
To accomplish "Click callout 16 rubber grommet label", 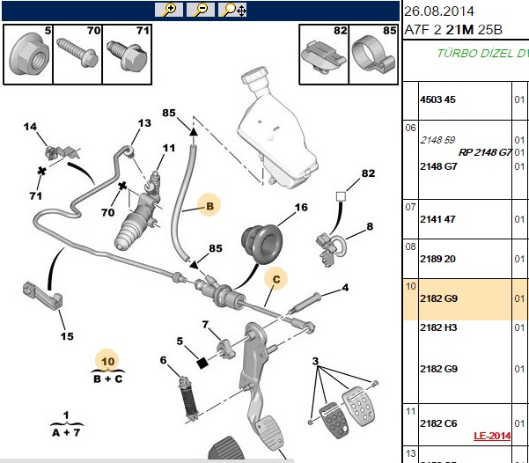I will pyautogui.click(x=301, y=207).
